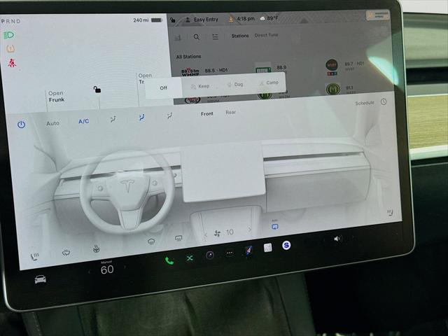This screenshot has height=336, width=448.
Task: Lower temperature left of 60
Action: [x=89, y=272]
